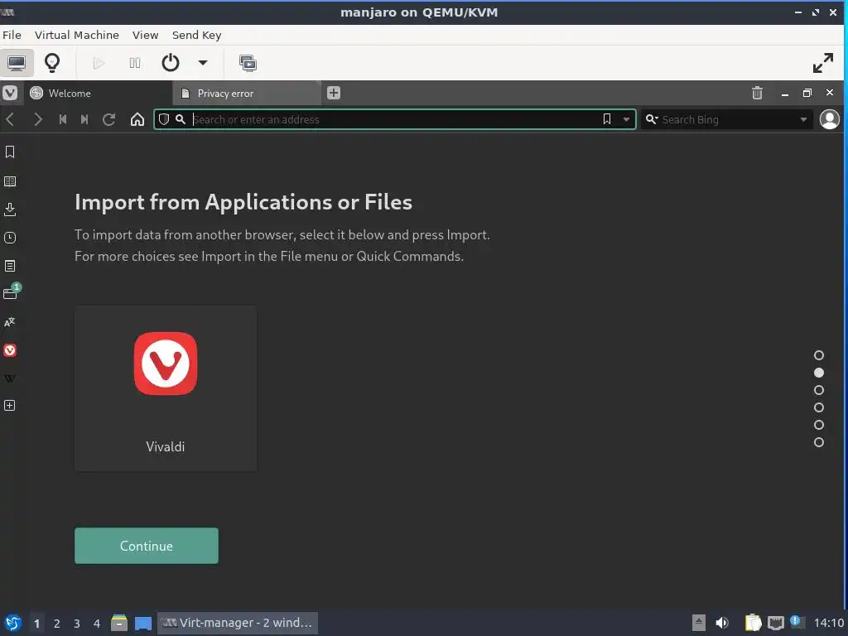Open the Vivaldi web panel

pos(10,350)
